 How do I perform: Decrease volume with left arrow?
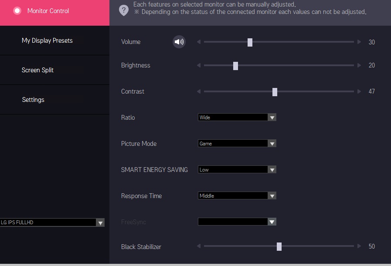coord(199,42)
